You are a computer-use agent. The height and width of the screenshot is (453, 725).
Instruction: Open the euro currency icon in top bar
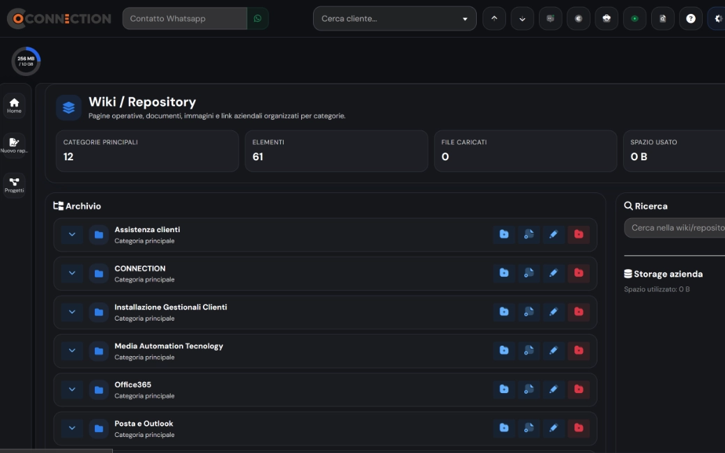pyautogui.click(x=579, y=19)
